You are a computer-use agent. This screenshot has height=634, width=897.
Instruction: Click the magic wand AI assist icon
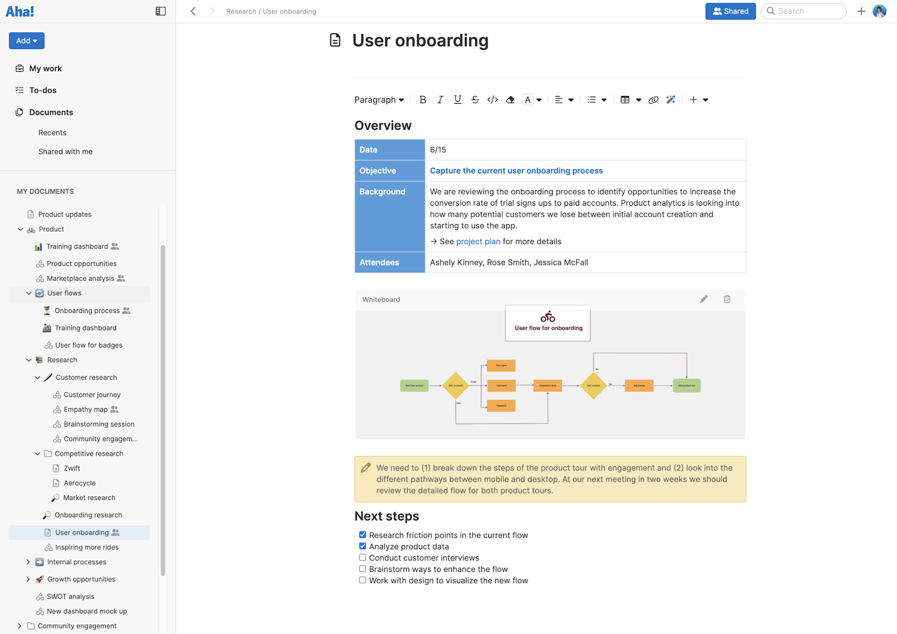click(671, 100)
